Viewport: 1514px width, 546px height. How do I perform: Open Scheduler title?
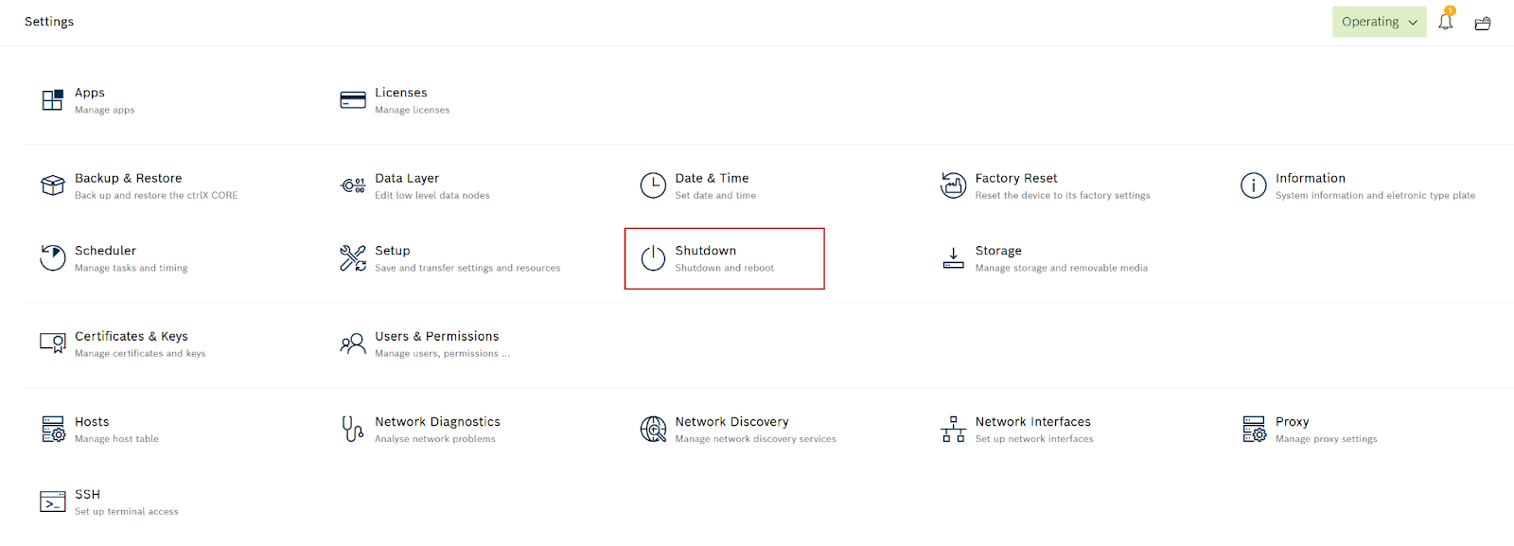click(x=106, y=251)
